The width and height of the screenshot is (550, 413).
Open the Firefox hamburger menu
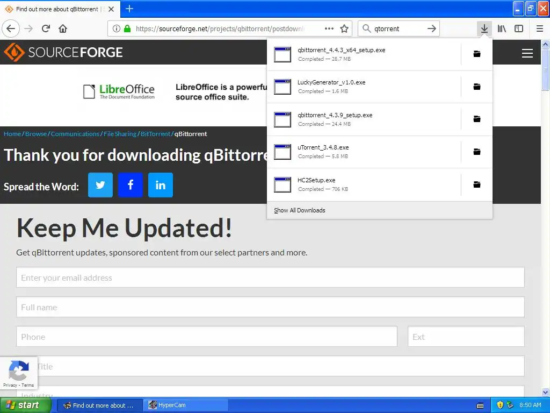540,29
